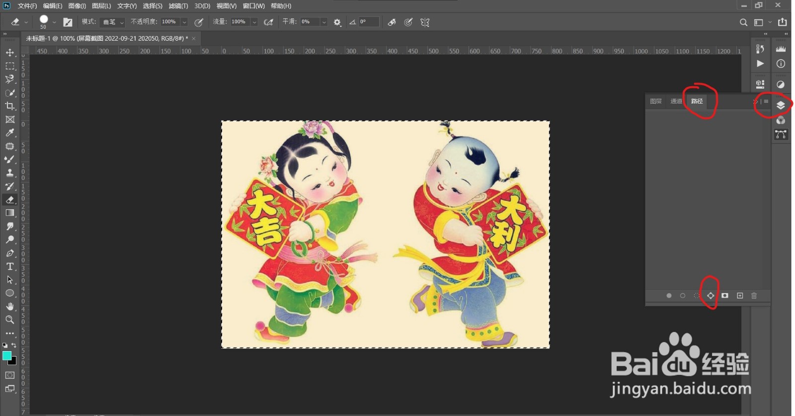
Task: Open 不透明度 opacity slider dropdown arrow
Action: (x=184, y=22)
